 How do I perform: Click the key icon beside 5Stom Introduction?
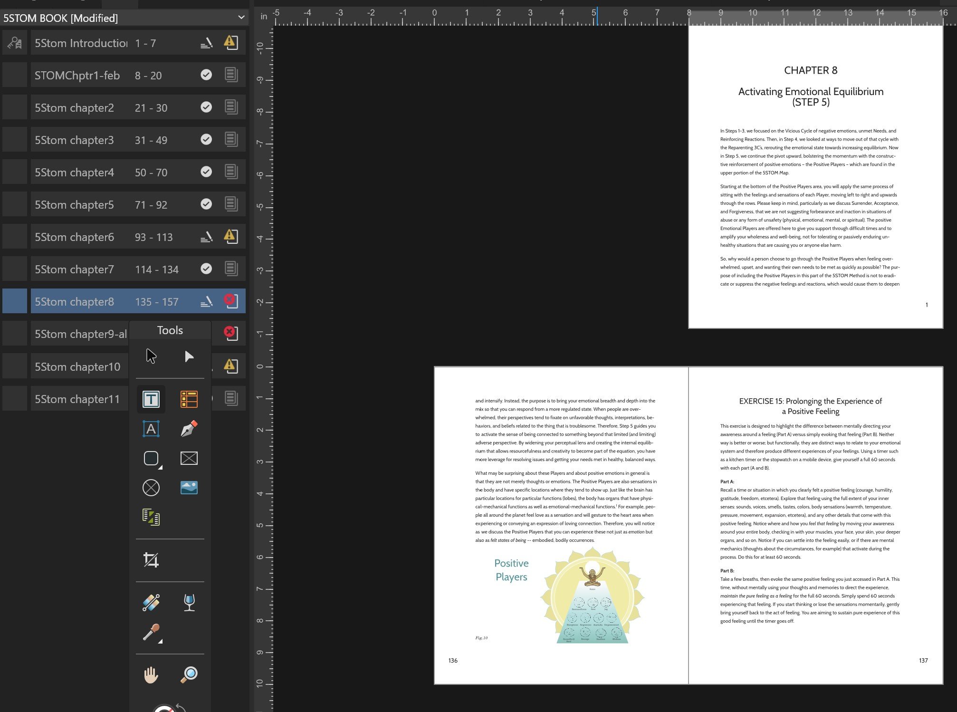pos(15,42)
